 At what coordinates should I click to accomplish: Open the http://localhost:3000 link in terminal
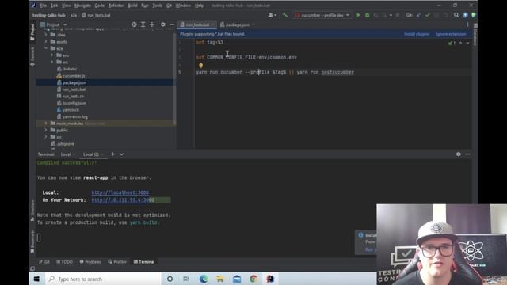[120, 192]
